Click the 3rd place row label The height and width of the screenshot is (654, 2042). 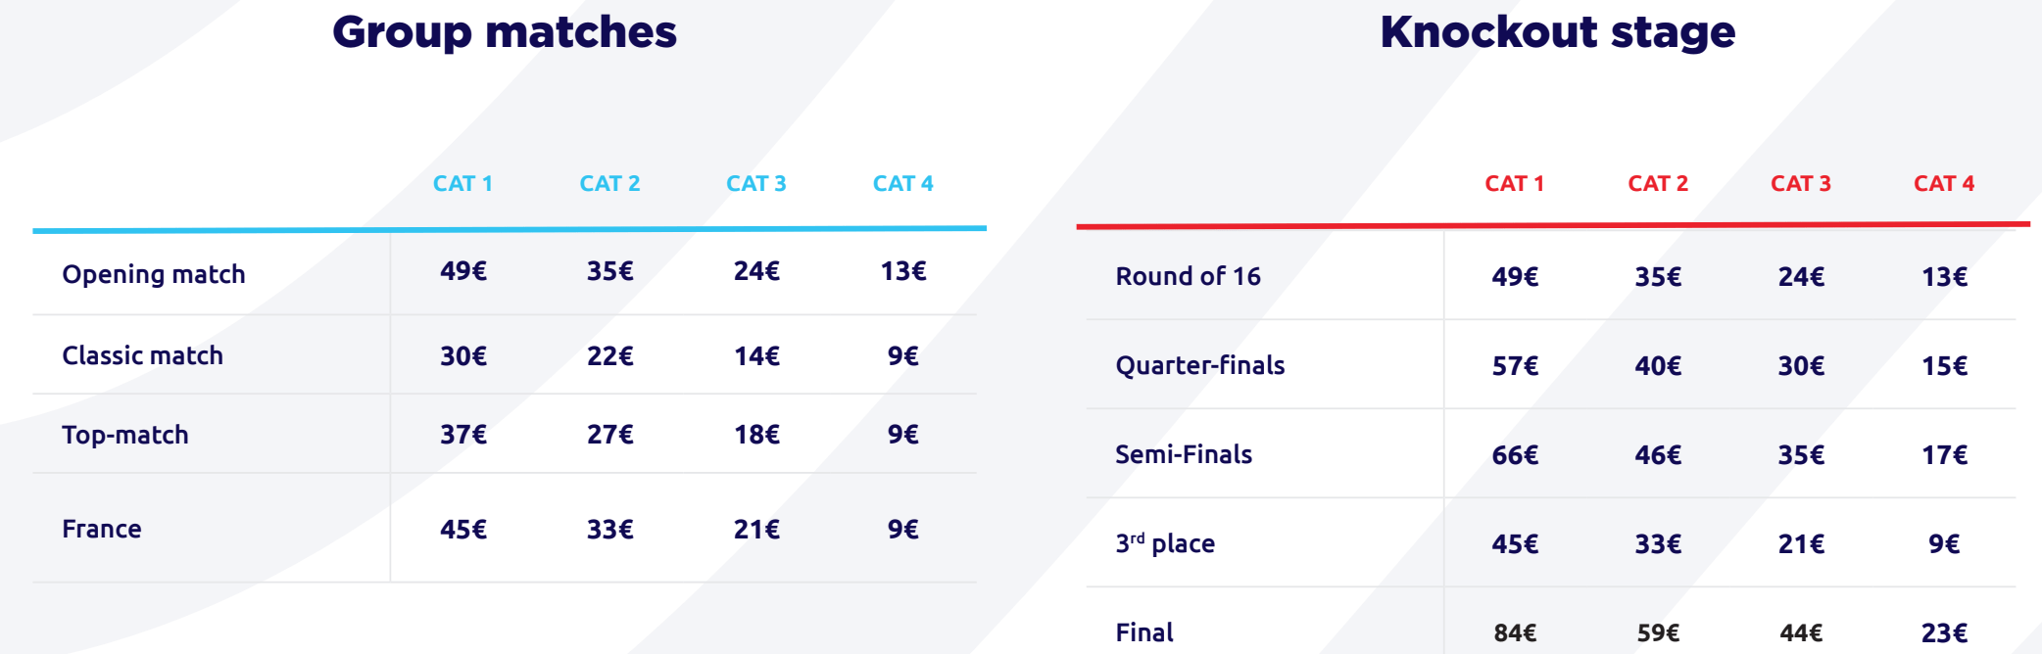1165,543
